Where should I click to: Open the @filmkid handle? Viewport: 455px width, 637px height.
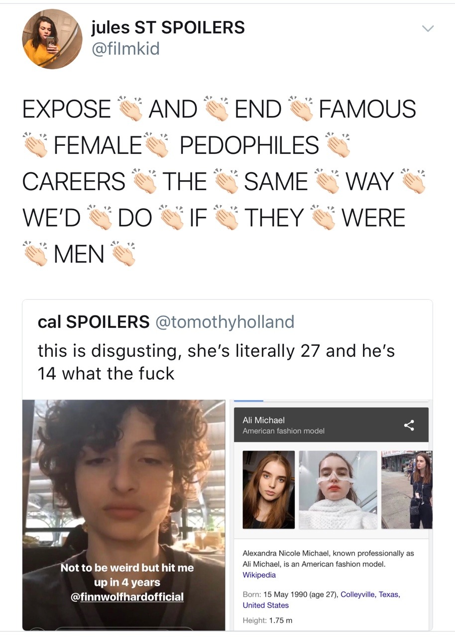click(x=125, y=49)
